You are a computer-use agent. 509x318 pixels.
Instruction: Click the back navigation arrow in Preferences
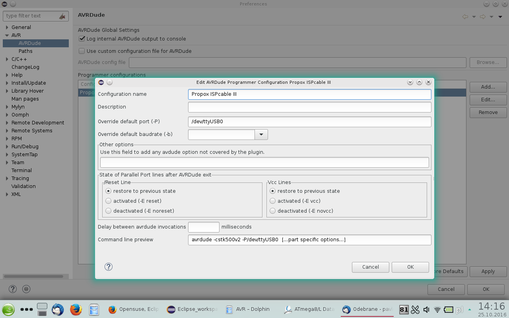tap(465, 16)
